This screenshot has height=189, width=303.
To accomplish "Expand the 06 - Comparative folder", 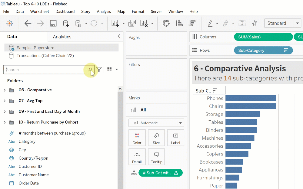I will point(5,90).
